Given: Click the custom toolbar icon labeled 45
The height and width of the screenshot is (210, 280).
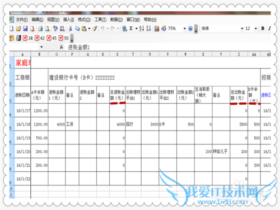Looking at the screenshot, I should click(52, 38).
